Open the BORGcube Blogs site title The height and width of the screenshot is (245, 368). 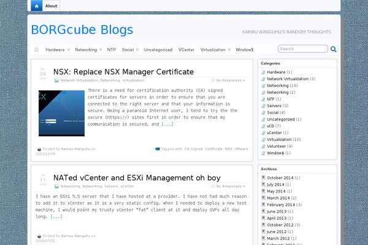[x=82, y=30]
